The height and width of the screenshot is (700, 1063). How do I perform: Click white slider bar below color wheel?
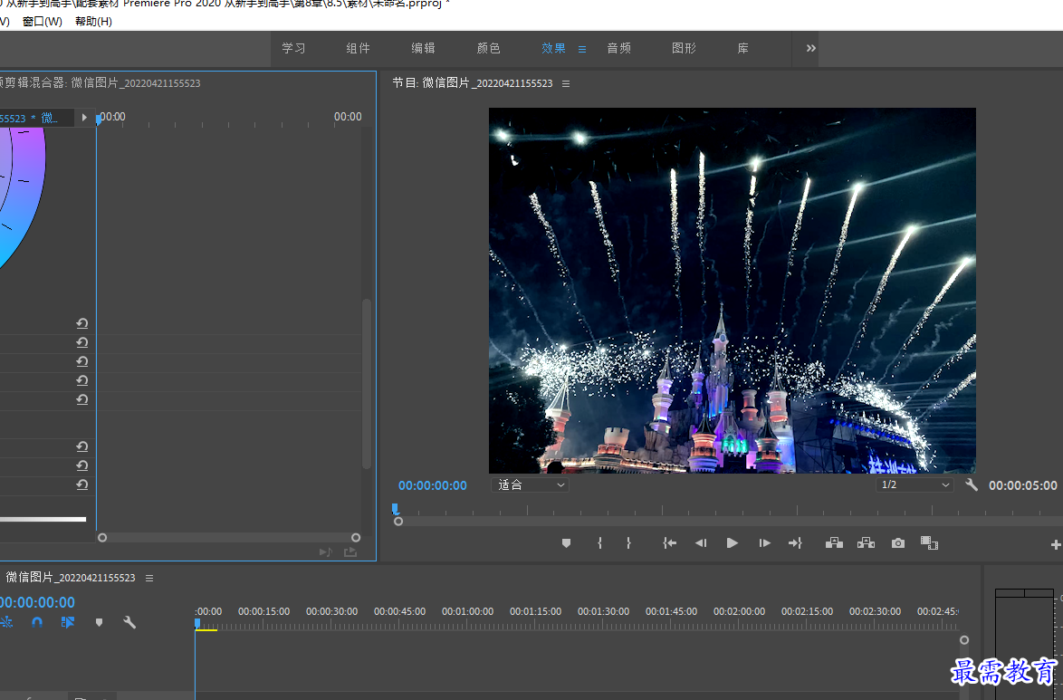(43, 520)
